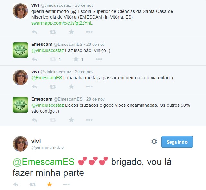
Task: Favorite the 'queria estar morto' tweet
Action: click(x=71, y=32)
